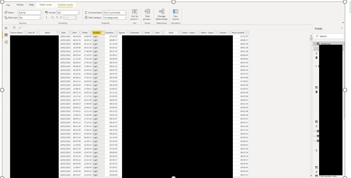Apply currency format dollar icon
Screen dimensions: 351x178
click(47, 17)
